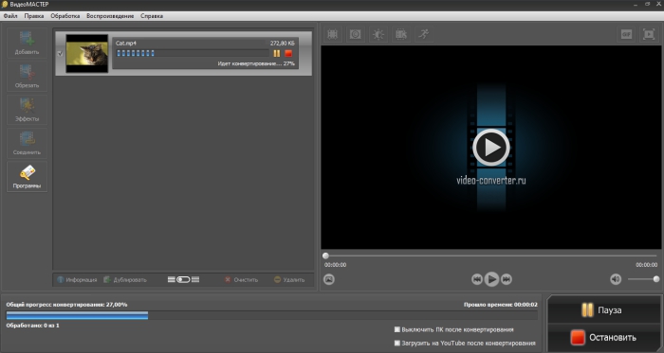Click the Пауза button
Viewport: 664px width, 353px height.
click(603, 310)
